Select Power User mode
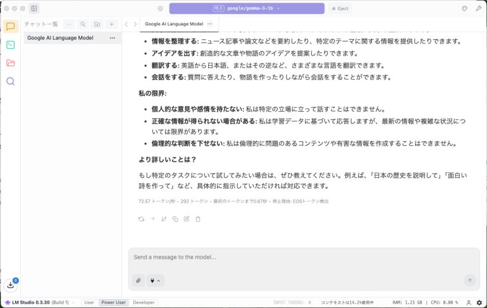Screen dimensions: 487x308 [113, 303]
